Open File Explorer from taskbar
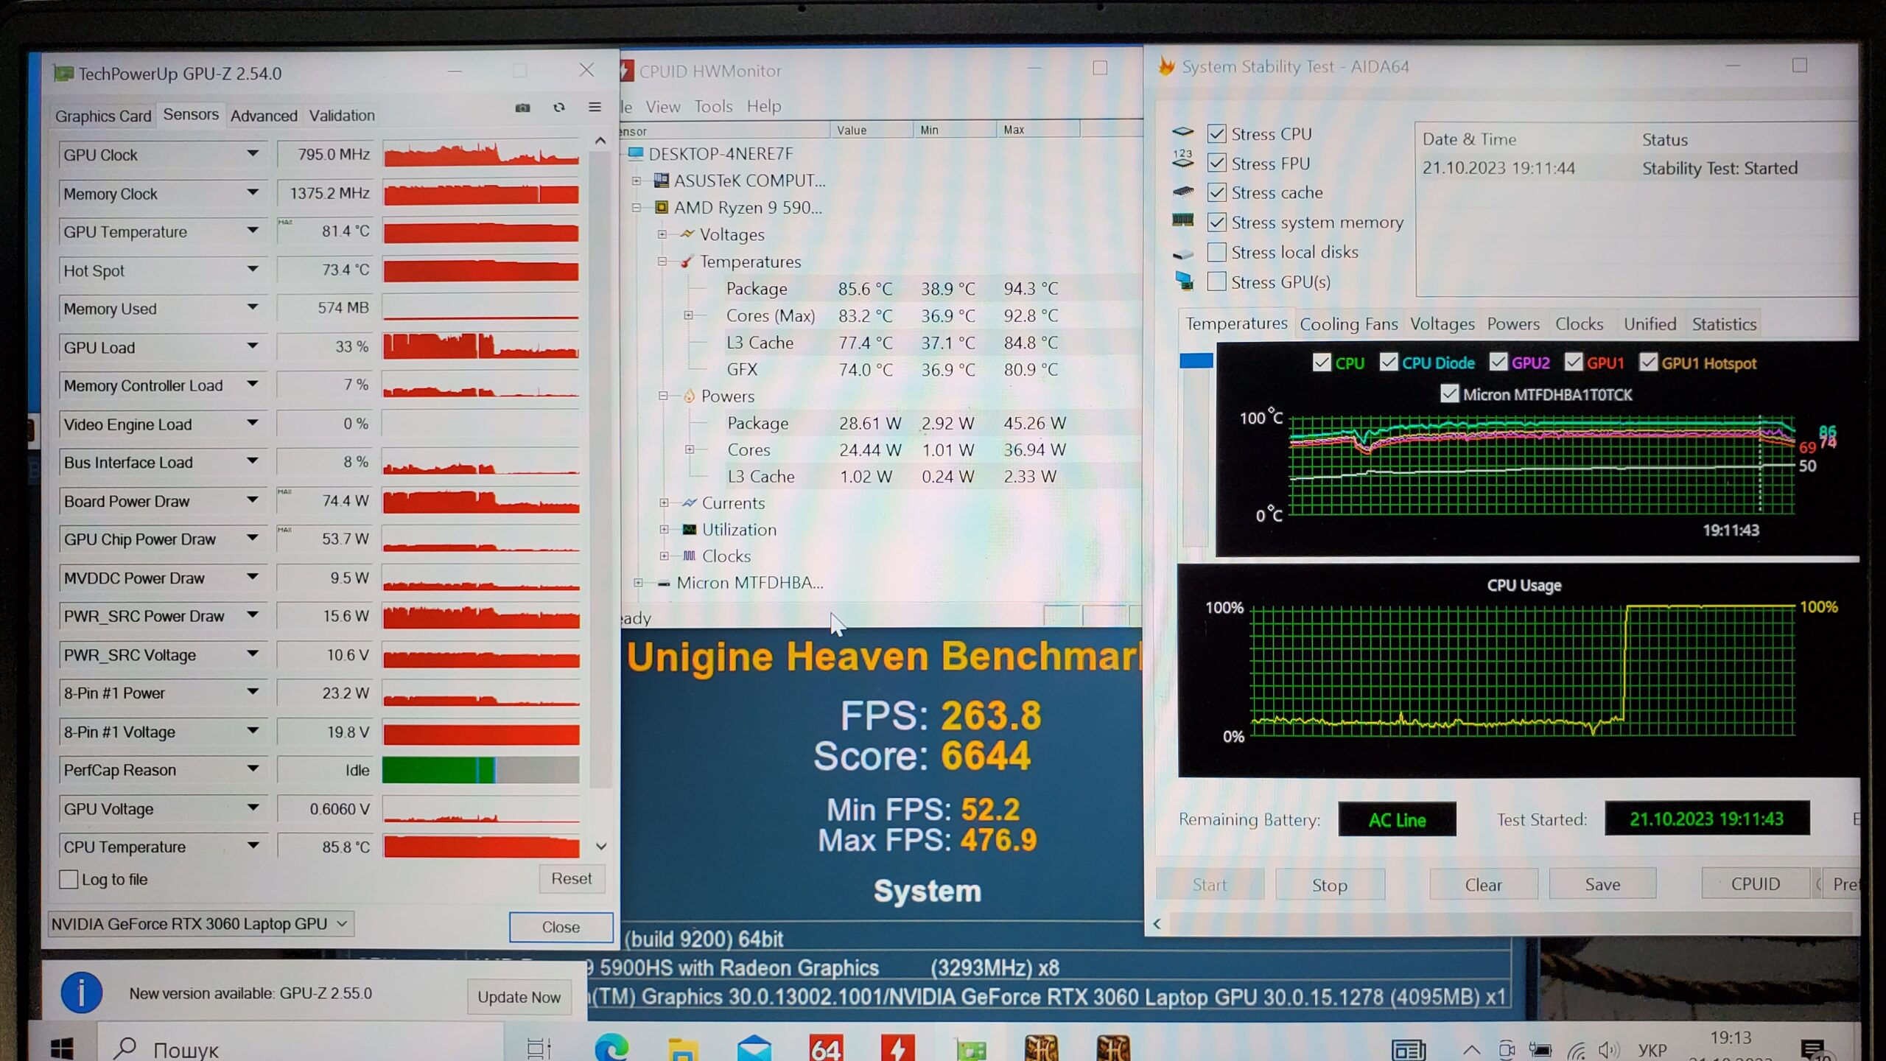 tap(682, 1048)
